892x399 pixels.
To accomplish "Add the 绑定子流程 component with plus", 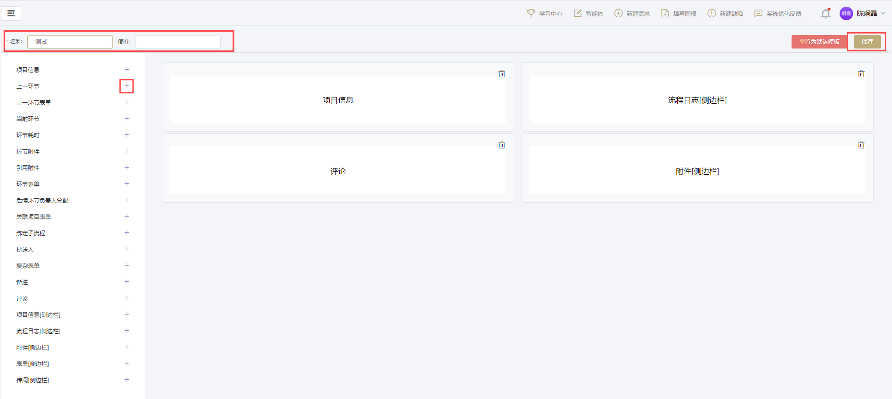I will pyautogui.click(x=127, y=233).
